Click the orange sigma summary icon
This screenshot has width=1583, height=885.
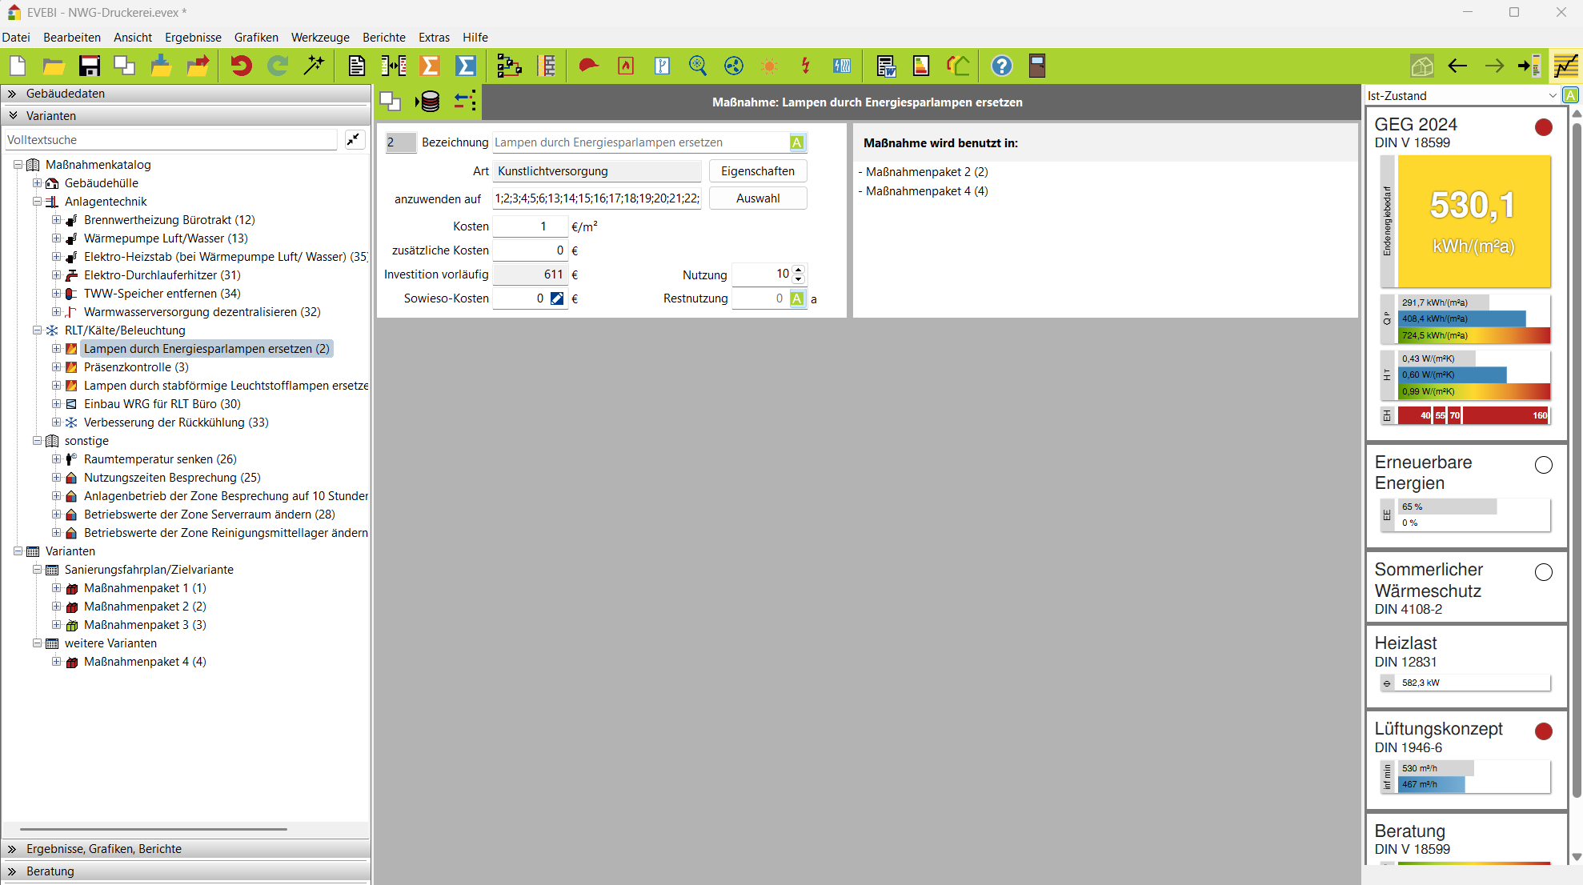click(x=430, y=66)
